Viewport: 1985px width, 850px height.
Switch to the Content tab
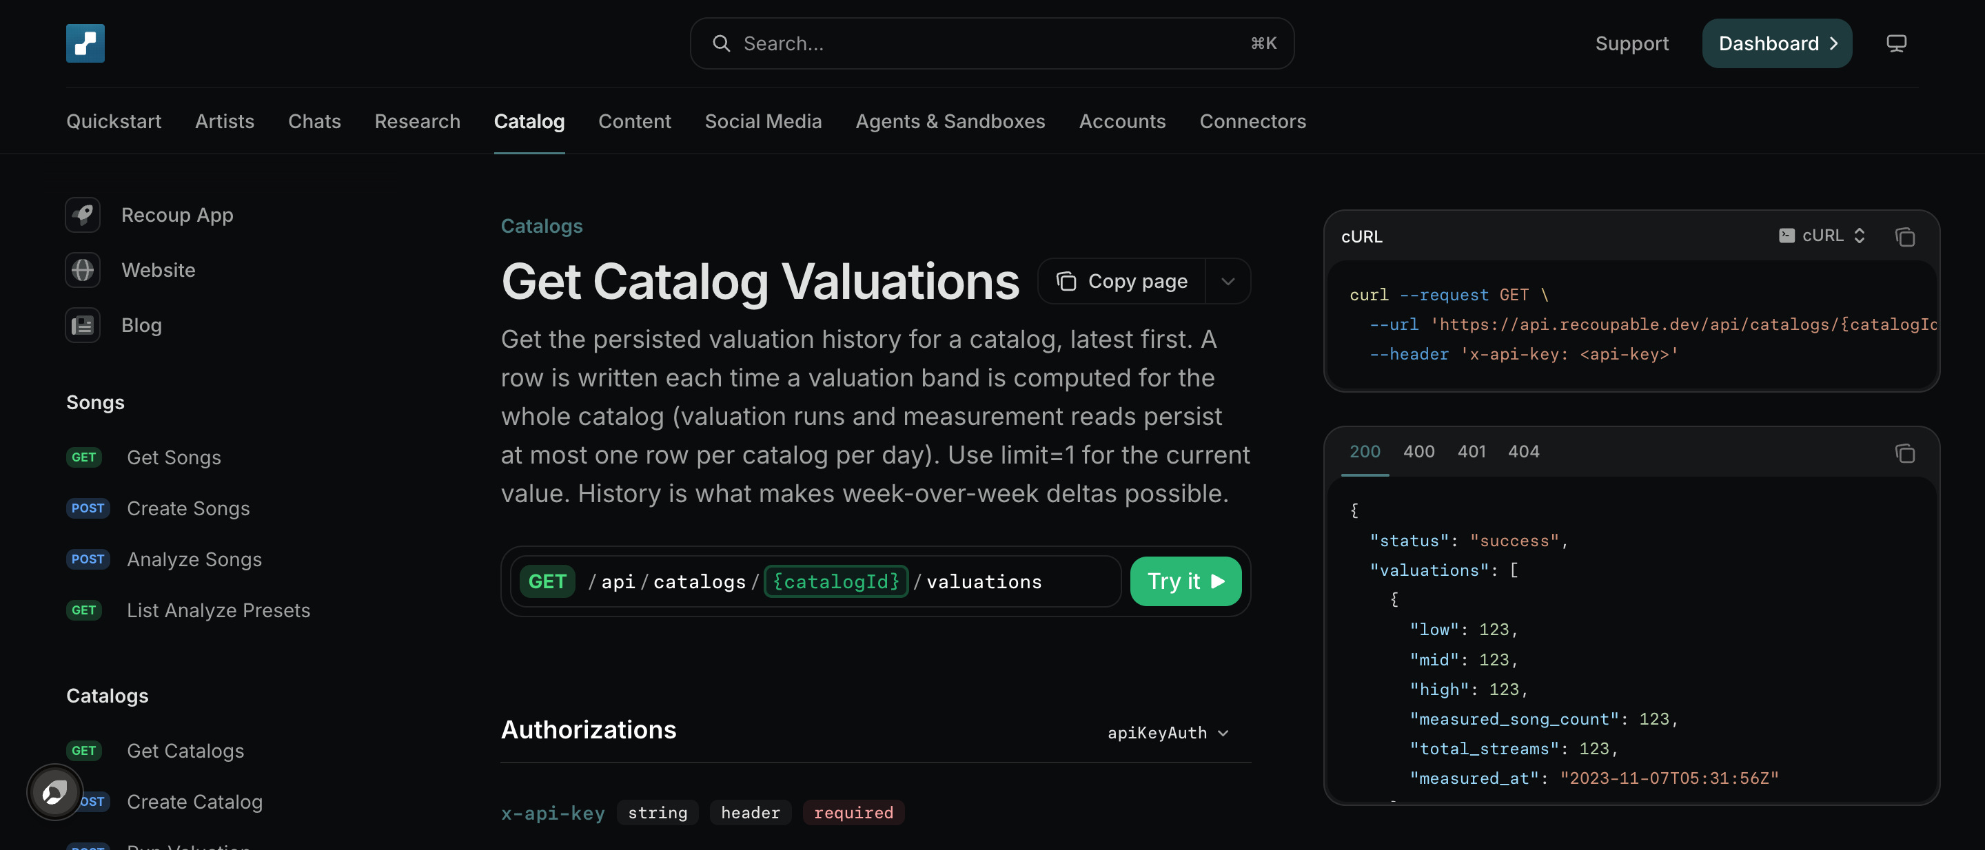point(634,122)
